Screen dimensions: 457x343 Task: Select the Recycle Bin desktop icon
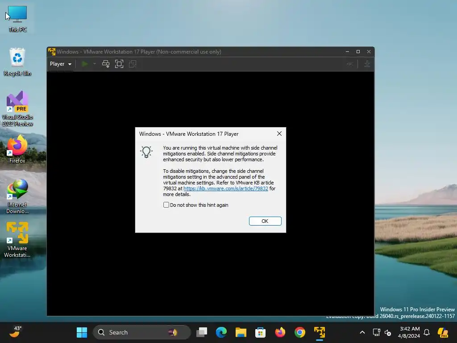17,62
